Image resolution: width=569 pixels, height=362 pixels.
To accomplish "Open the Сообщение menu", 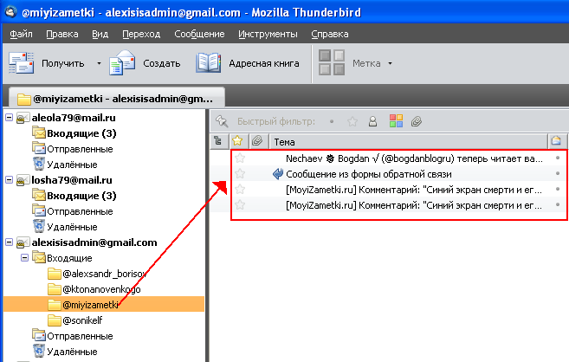I will tap(199, 34).
